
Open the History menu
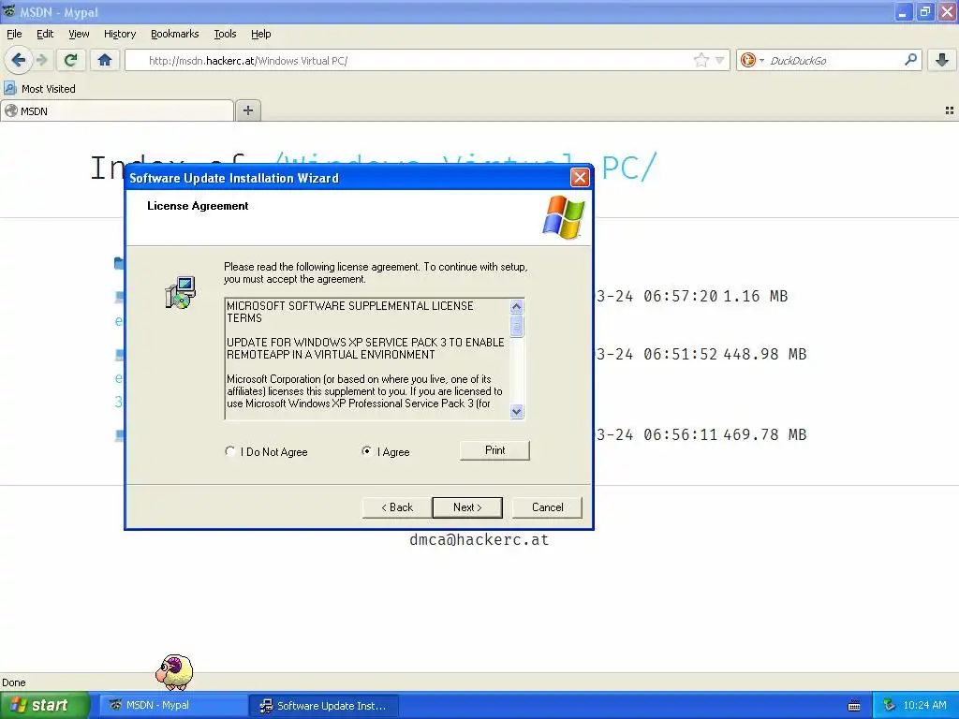click(120, 34)
